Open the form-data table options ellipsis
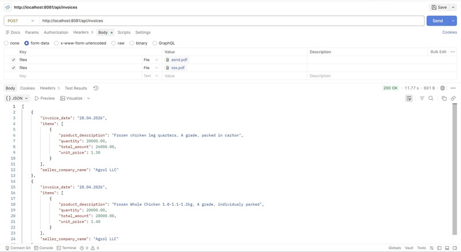The image size is (461, 252). tap(453, 51)
